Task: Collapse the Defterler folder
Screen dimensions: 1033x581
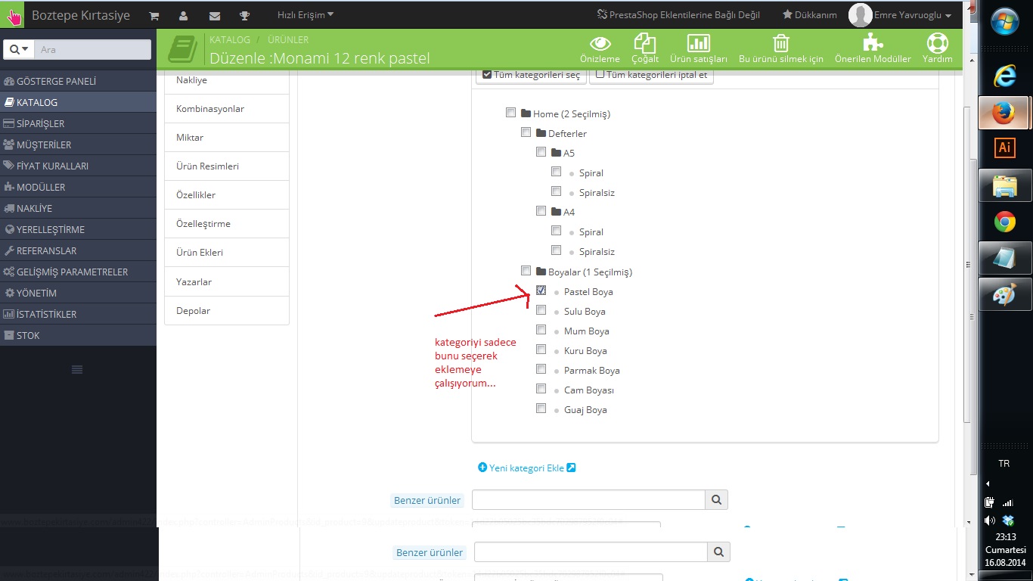Action: point(541,133)
